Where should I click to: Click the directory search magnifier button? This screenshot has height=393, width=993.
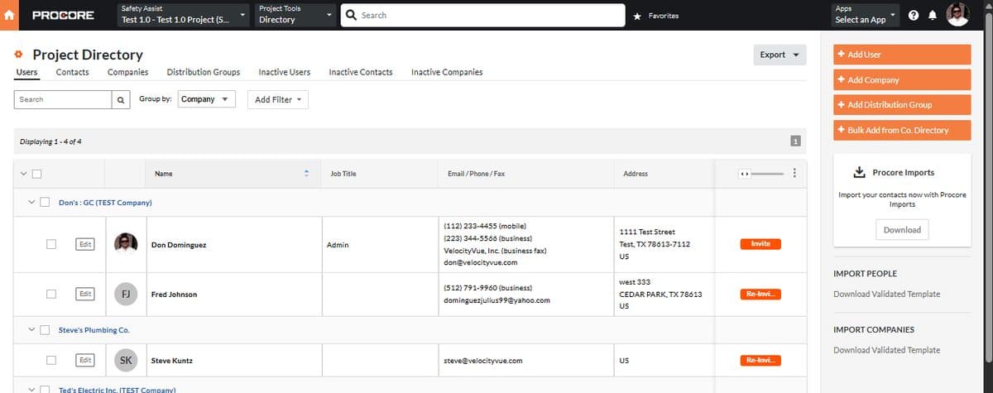tap(121, 99)
